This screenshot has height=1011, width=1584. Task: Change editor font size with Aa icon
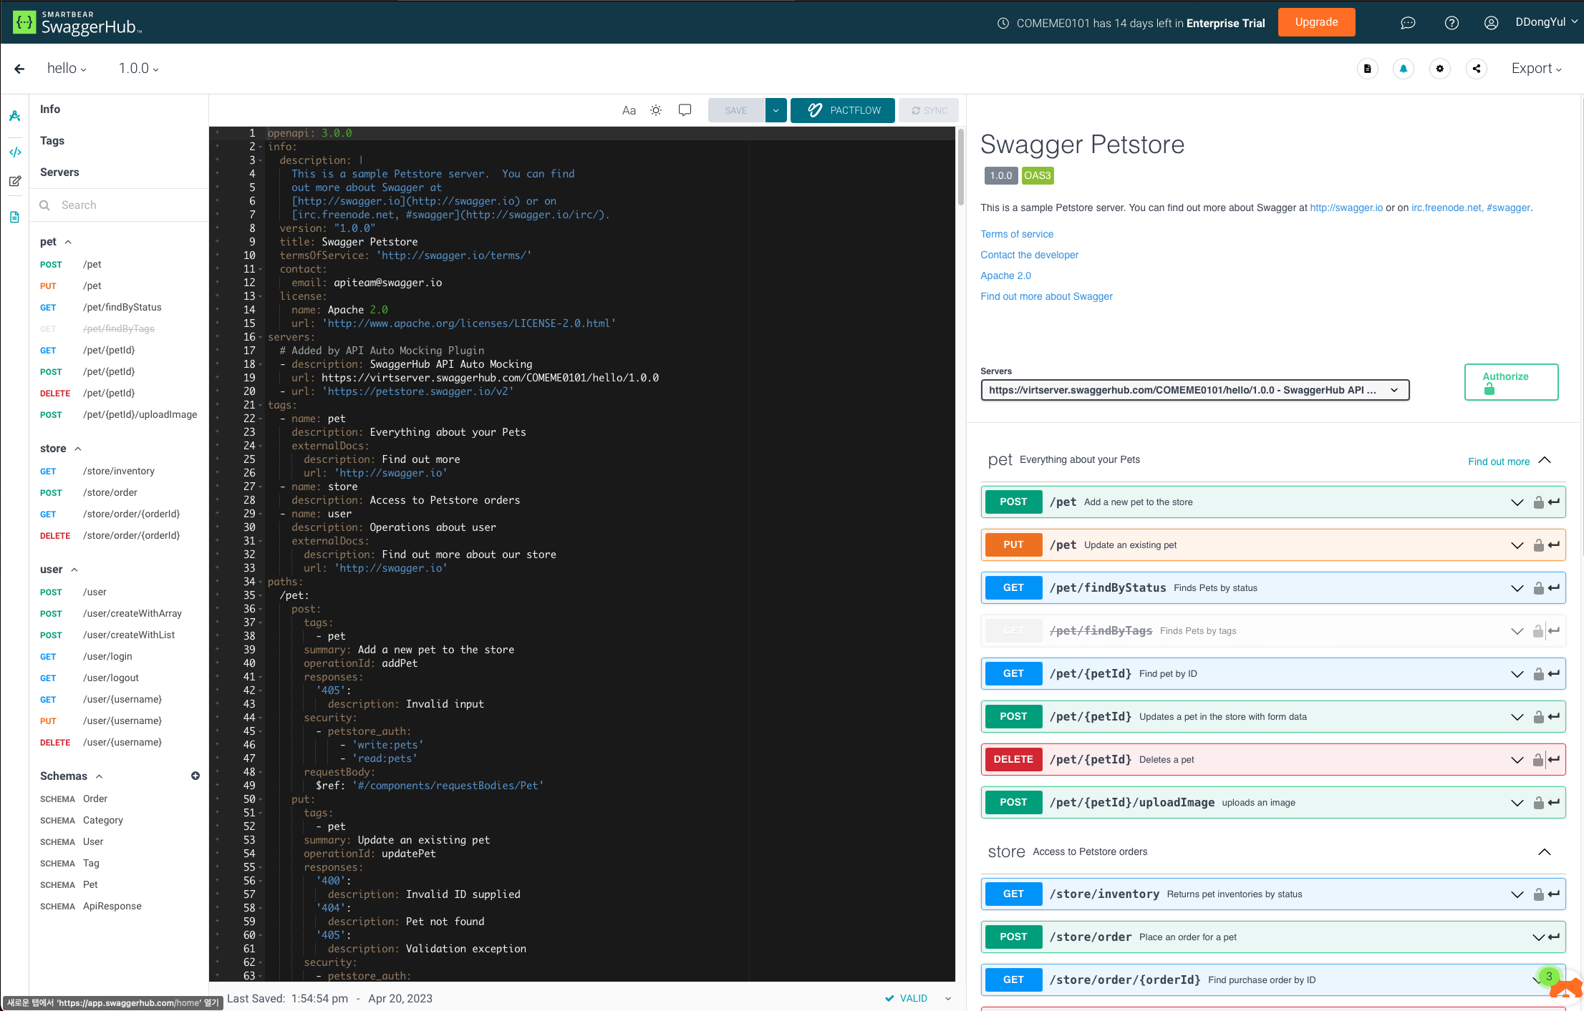click(x=629, y=110)
